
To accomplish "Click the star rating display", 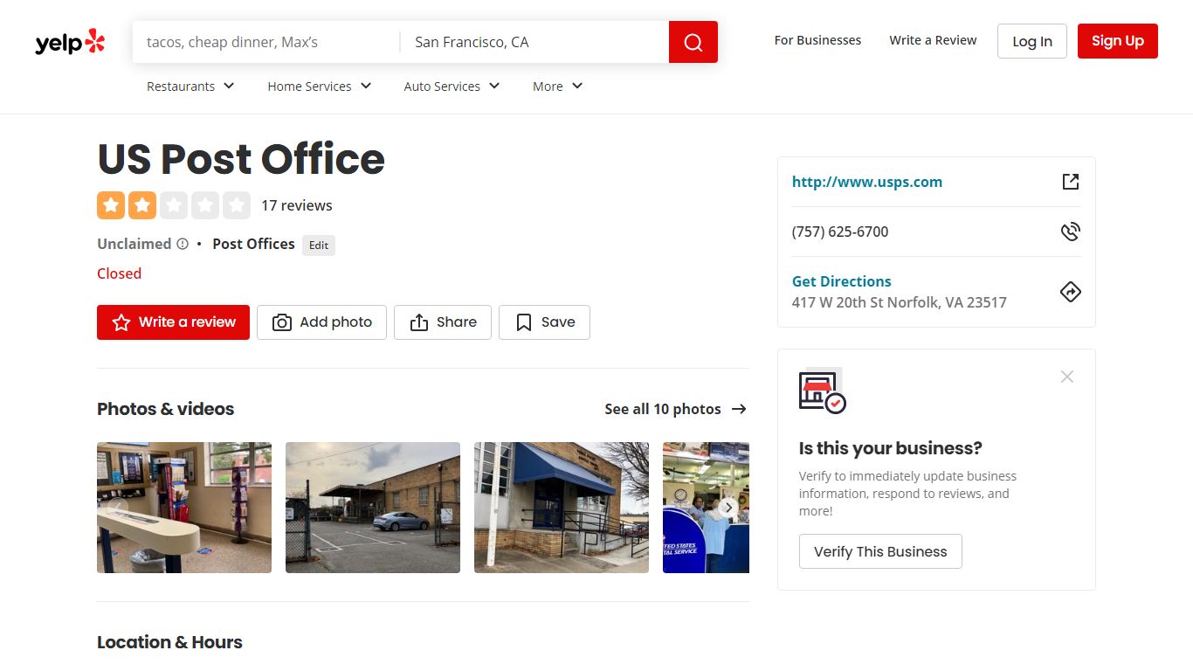I will [174, 205].
